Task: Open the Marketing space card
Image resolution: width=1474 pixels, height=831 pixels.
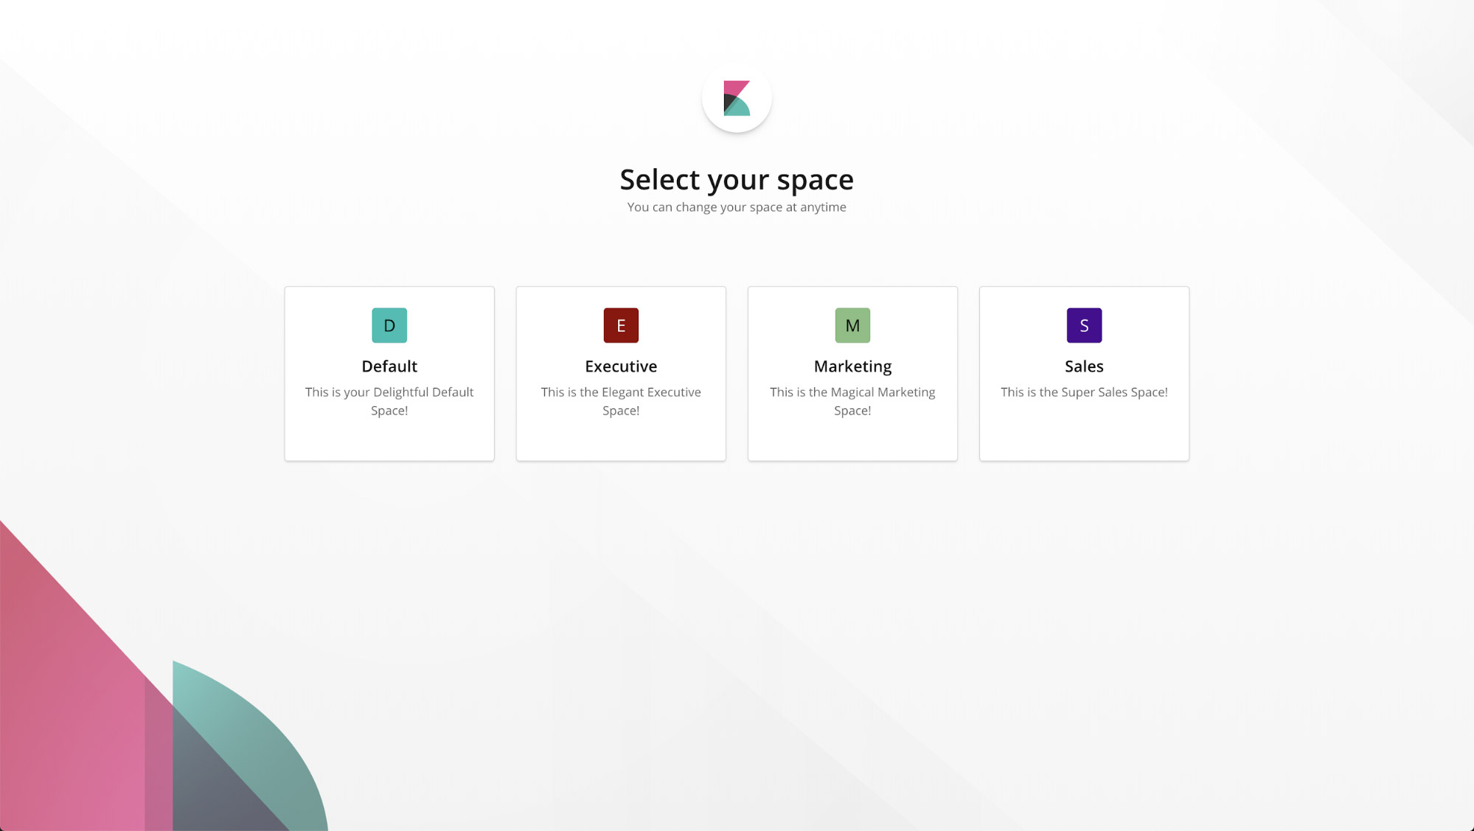Action: (852, 373)
